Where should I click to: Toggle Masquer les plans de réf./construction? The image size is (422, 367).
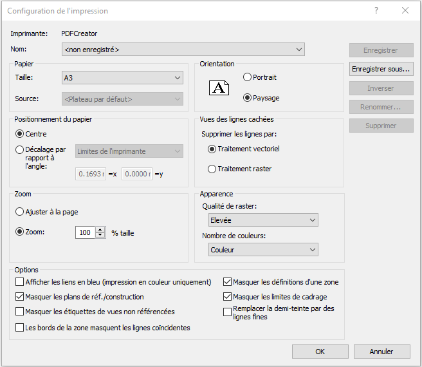click(x=19, y=297)
